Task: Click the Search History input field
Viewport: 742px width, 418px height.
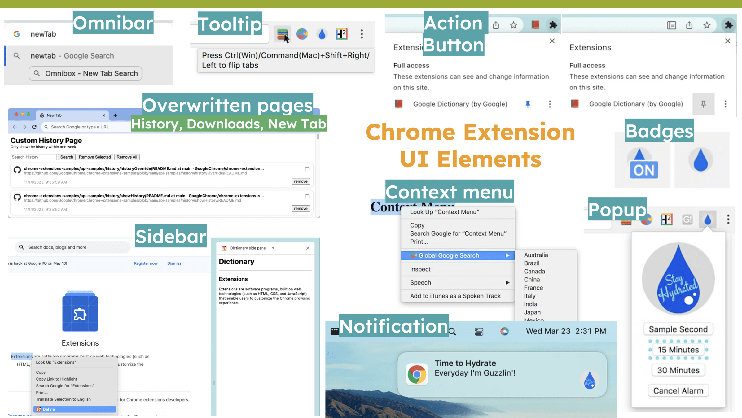Action: pos(33,157)
